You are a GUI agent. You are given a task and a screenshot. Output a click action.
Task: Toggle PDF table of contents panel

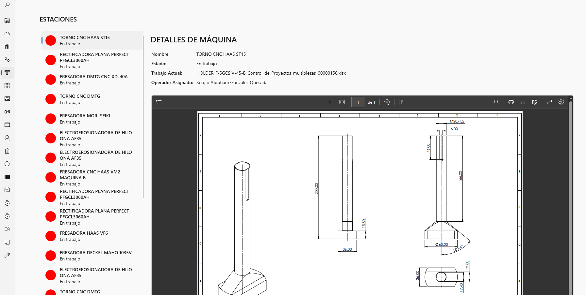pyautogui.click(x=159, y=102)
